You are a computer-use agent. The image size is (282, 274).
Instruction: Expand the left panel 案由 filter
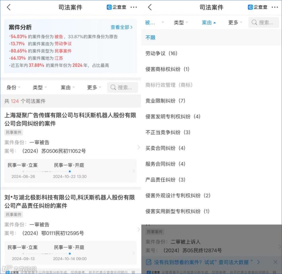click(68, 87)
